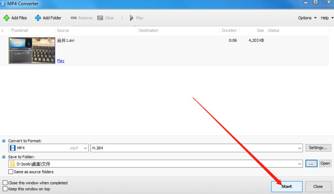Maximize the MP4 Converter window
The height and width of the screenshot is (194, 334).
click(x=316, y=2)
